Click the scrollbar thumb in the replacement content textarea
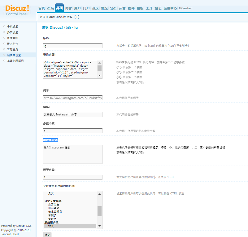This screenshot has height=237, width=248. point(99,68)
